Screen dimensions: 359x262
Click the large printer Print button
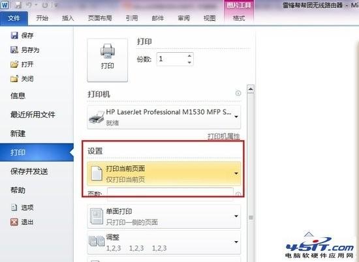pos(108,60)
